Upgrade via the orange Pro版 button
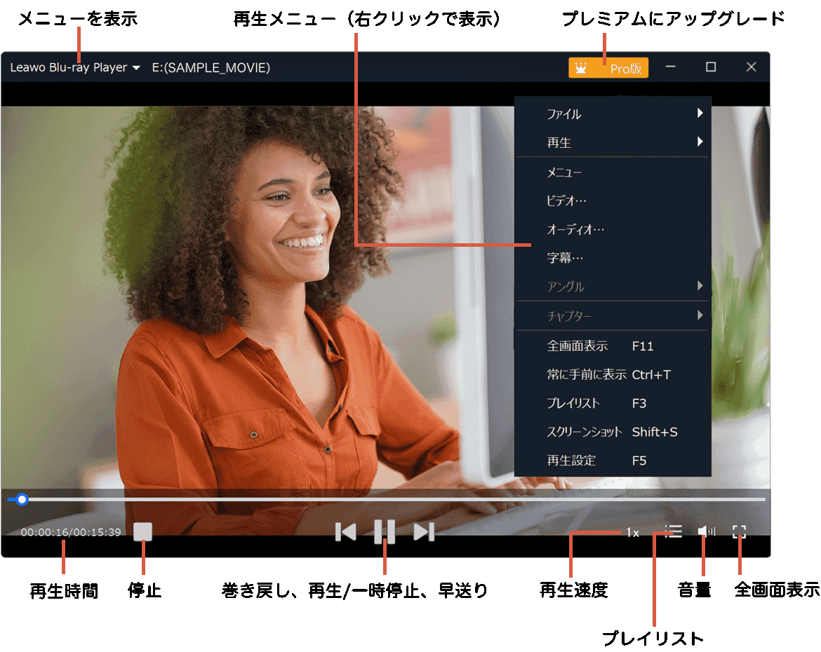The image size is (821, 652). tap(608, 68)
